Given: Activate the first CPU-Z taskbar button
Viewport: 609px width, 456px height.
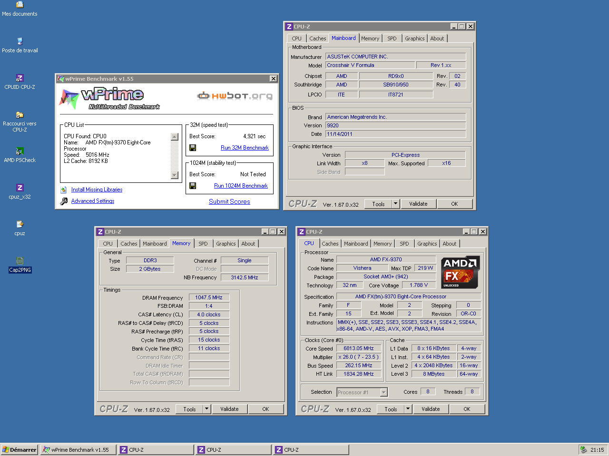Looking at the screenshot, I should (x=156, y=449).
